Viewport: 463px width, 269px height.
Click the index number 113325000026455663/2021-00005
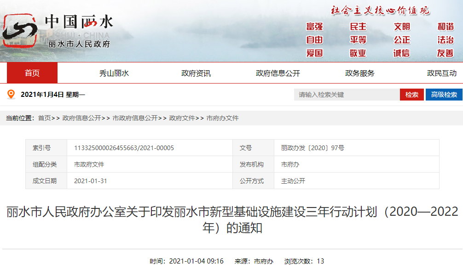pos(124,148)
